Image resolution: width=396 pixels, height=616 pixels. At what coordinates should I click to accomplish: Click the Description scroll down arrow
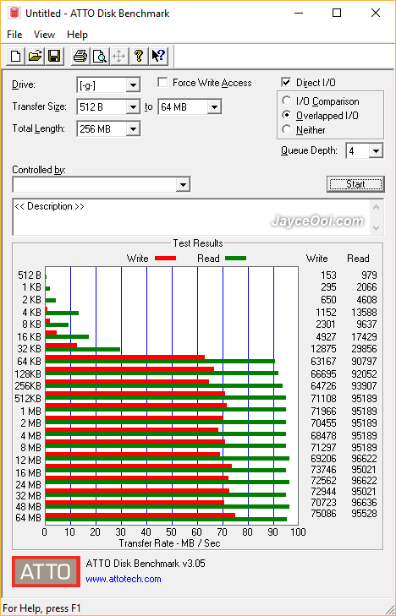[x=376, y=228]
